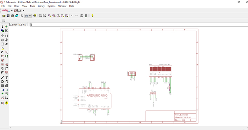Select the Group selection tool
Screen dimensions: 248x130
coord(2,44)
